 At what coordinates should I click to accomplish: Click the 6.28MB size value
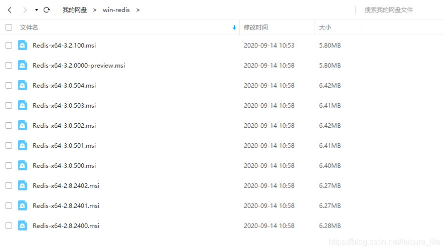pyautogui.click(x=330, y=226)
